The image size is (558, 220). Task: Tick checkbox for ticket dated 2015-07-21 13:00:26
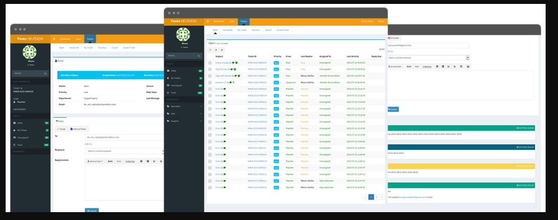pos(210,141)
